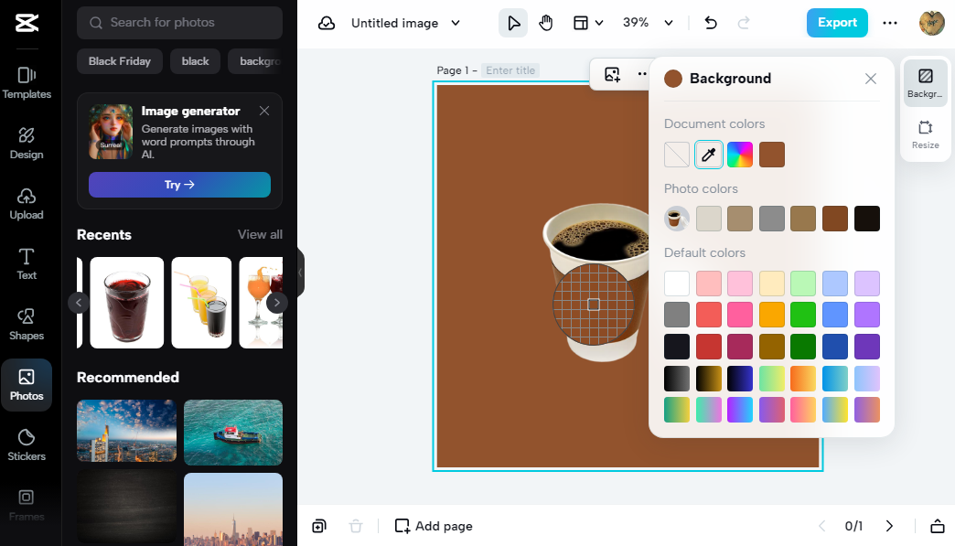Image resolution: width=955 pixels, height=546 pixels.
Task: Undo the last action
Action: click(711, 23)
